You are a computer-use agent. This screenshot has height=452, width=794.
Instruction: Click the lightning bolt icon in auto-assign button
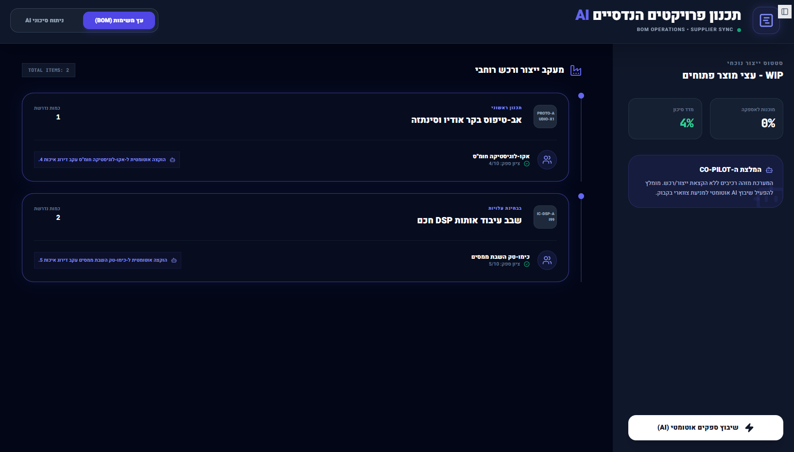tap(749, 428)
